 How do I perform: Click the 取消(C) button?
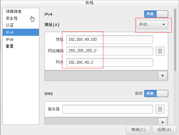point(138,129)
